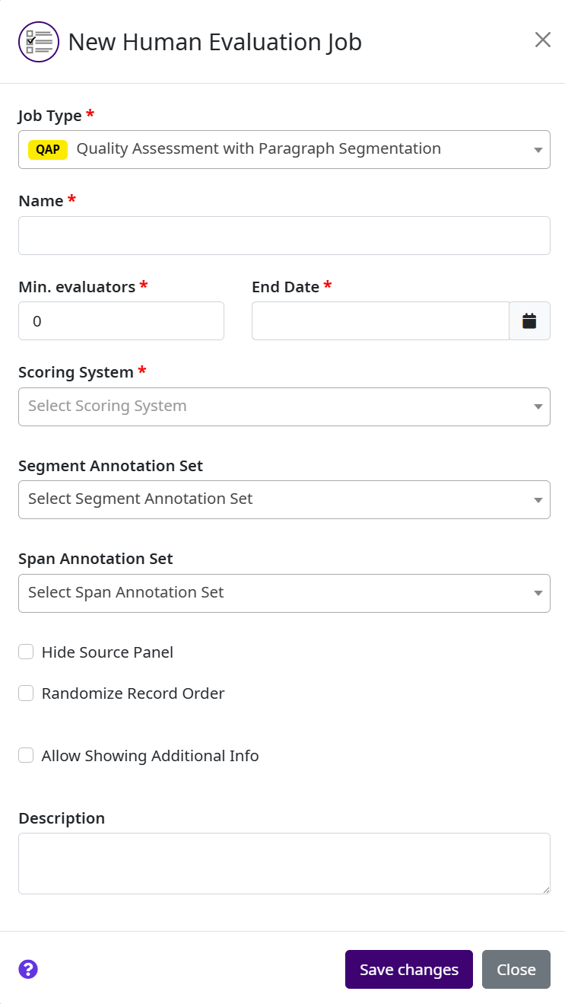Click inside the End Date field
Image resolution: width=565 pixels, height=1004 pixels.
[379, 321]
